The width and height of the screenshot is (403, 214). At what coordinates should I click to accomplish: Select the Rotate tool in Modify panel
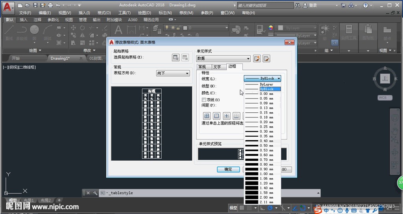pyautogui.click(x=82, y=27)
